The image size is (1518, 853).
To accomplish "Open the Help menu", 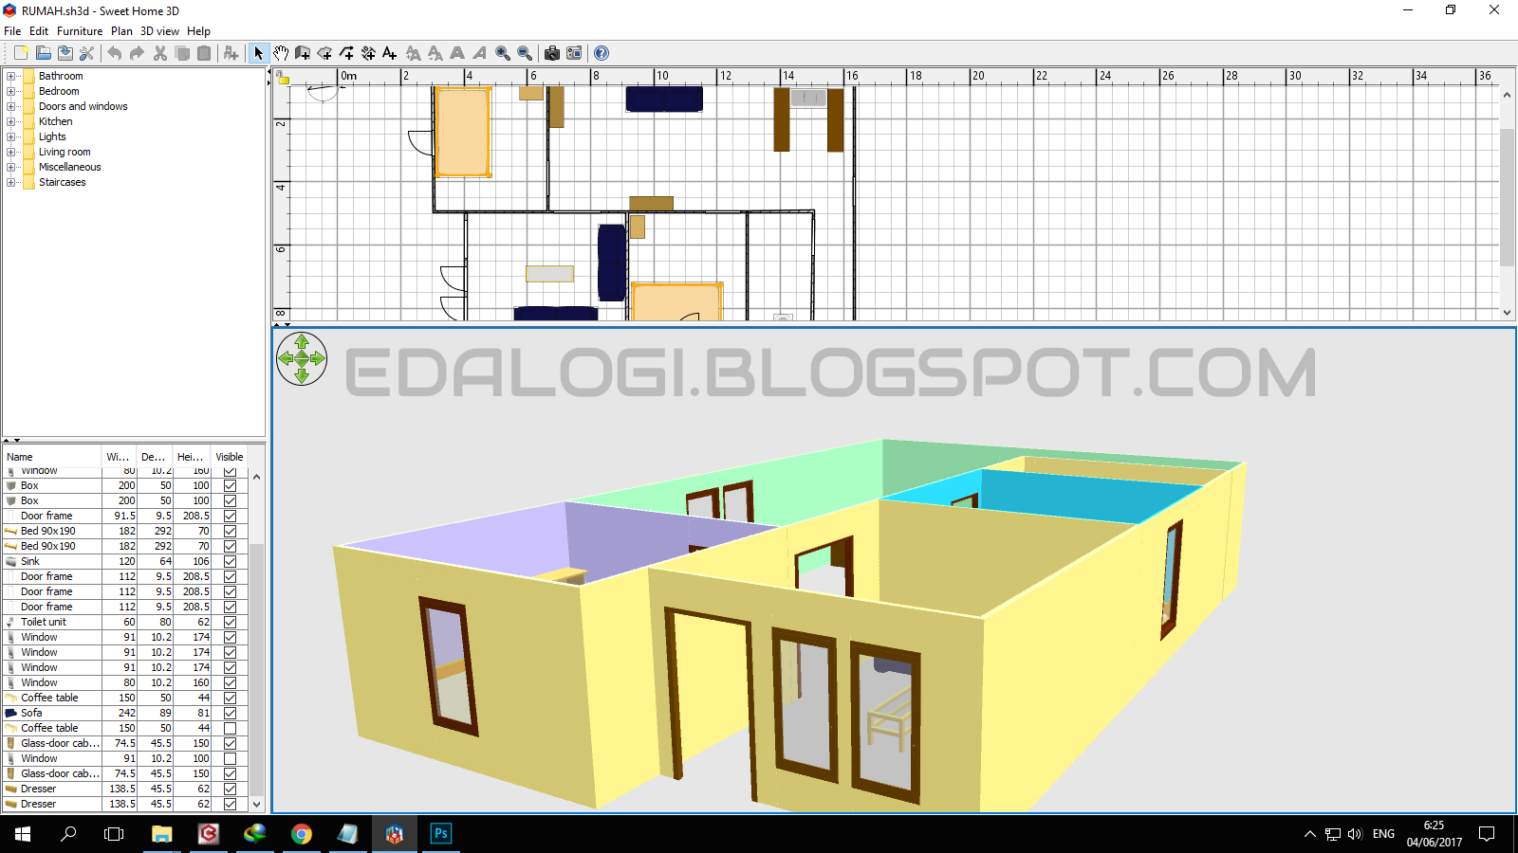I will (198, 31).
